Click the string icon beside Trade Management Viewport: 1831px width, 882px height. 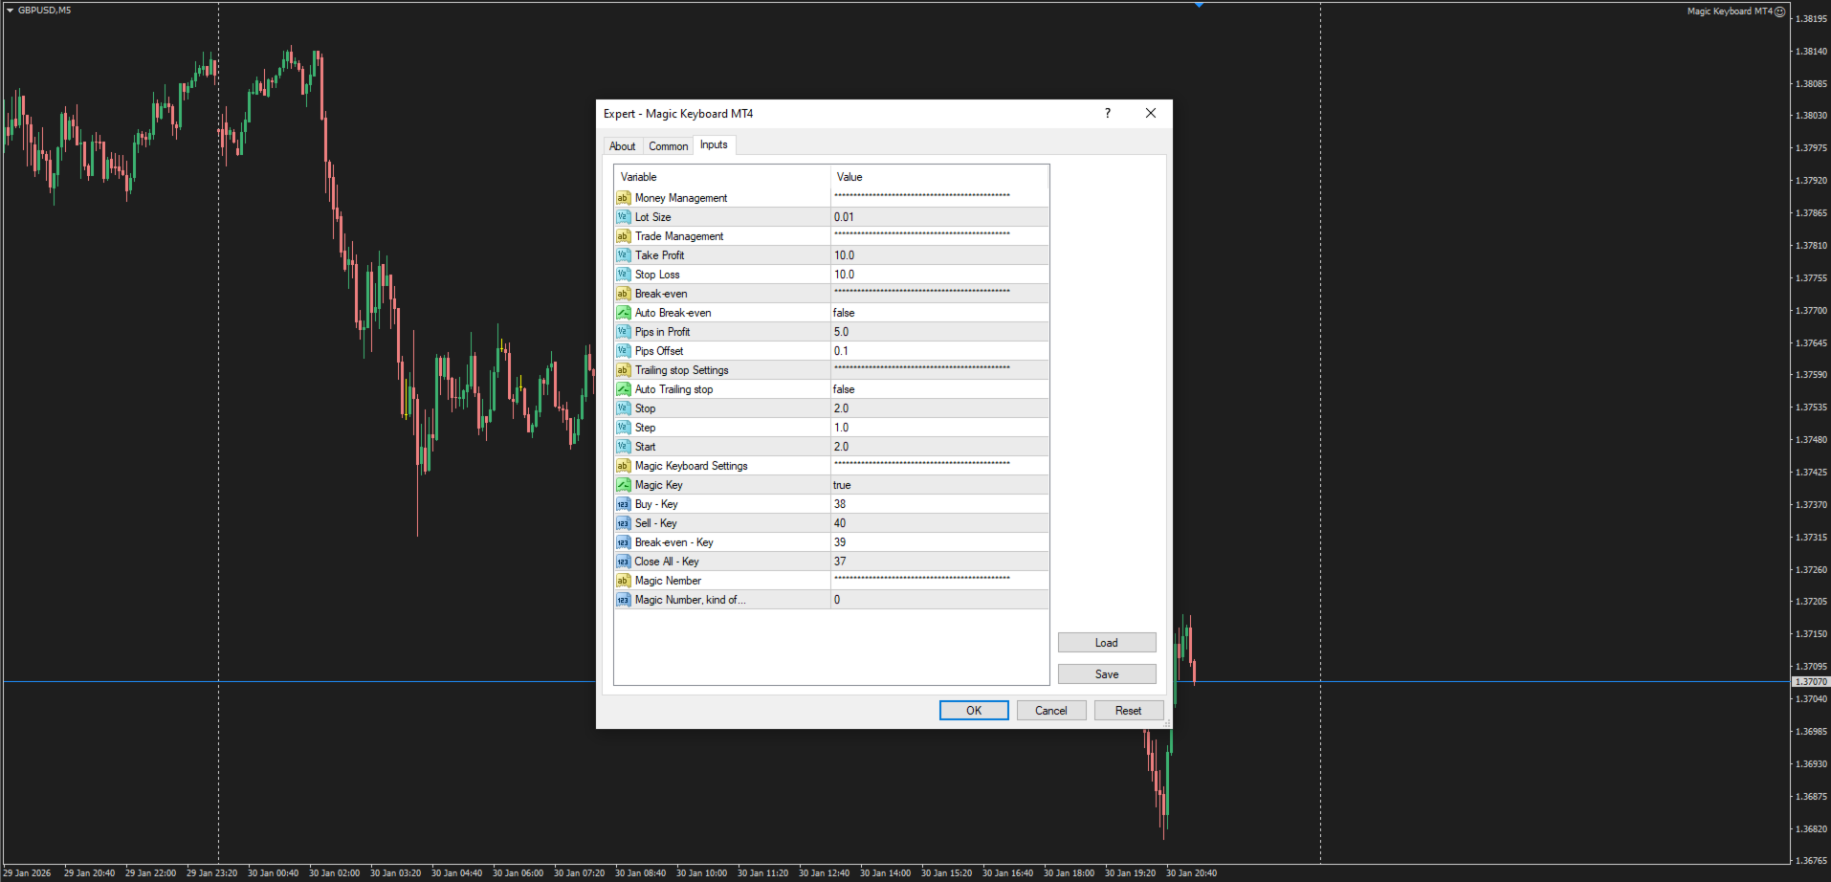pyautogui.click(x=623, y=236)
